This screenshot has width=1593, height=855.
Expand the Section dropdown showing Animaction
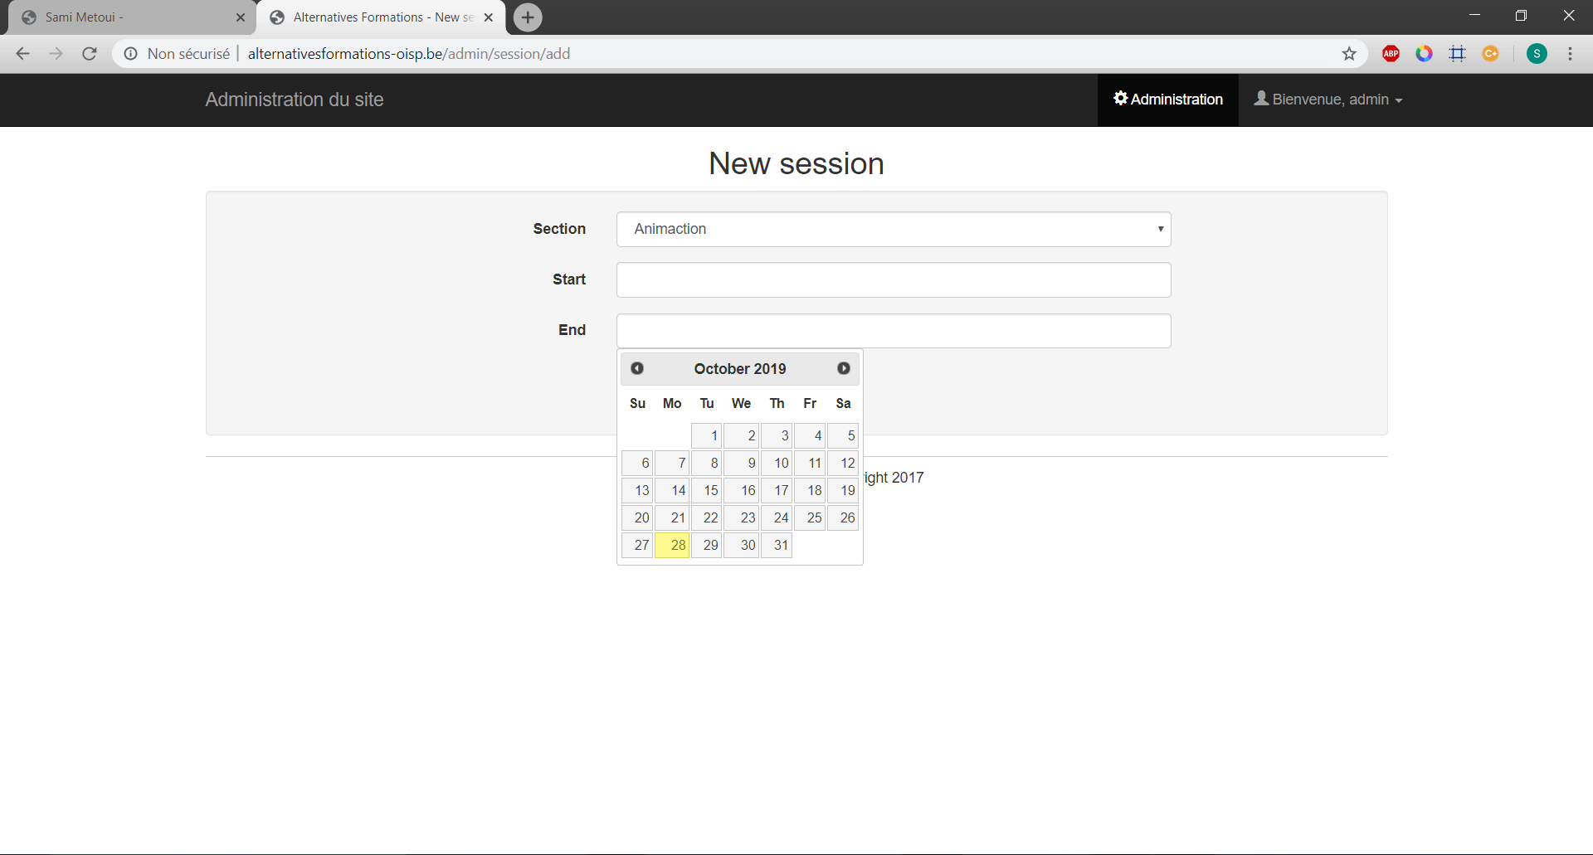click(x=893, y=229)
